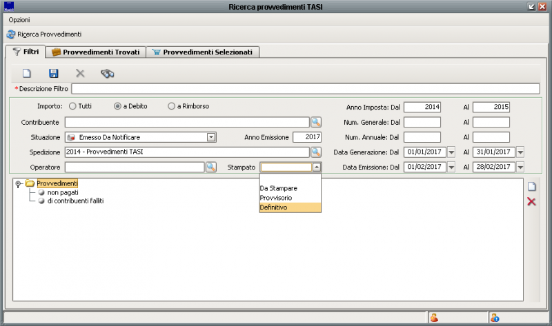The height and width of the screenshot is (326, 552).
Task: Save filter using the floppy disk icon
Action: 53,73
